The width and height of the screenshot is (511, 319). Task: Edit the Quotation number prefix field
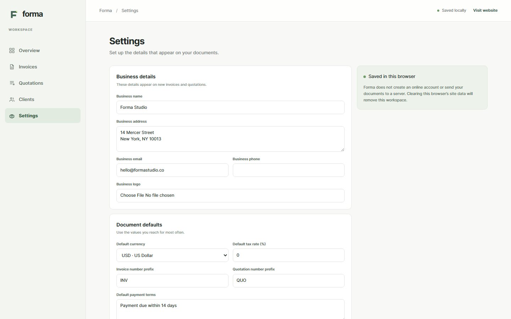coord(289,281)
